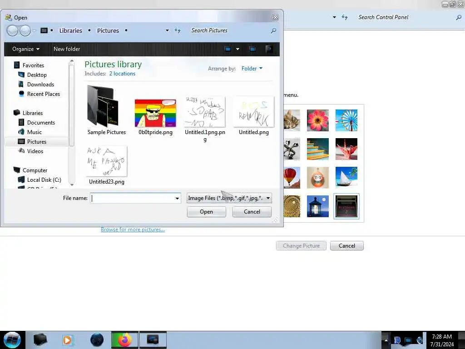Click the Open button
The image size is (465, 349).
[x=207, y=212]
